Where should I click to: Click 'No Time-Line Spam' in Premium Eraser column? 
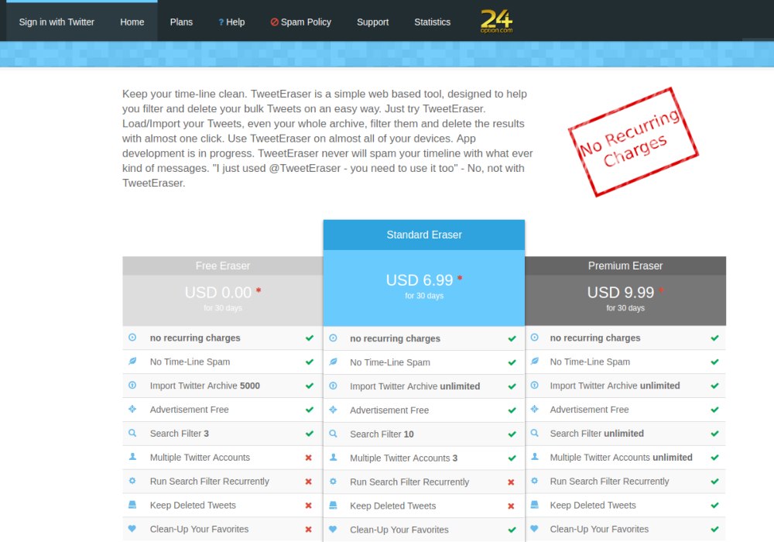(x=590, y=362)
